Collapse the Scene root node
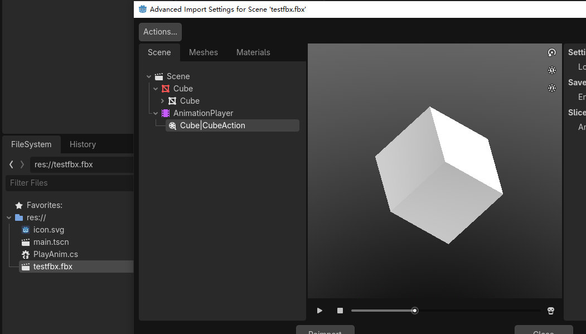Viewport: 586px width, 334px height. click(149, 76)
